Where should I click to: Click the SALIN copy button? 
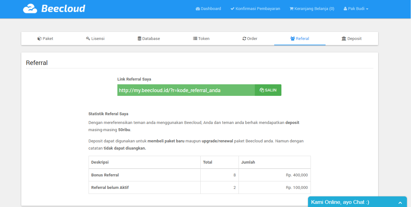click(268, 90)
